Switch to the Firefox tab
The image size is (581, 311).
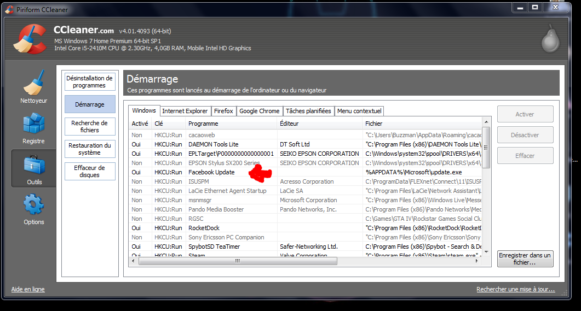pyautogui.click(x=223, y=111)
